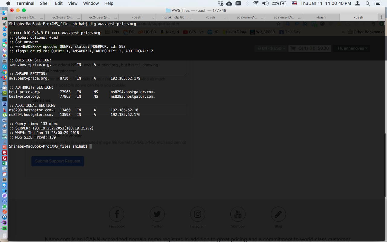Add a new Terminal tab
This screenshot has height=242, width=387.
[381, 17]
